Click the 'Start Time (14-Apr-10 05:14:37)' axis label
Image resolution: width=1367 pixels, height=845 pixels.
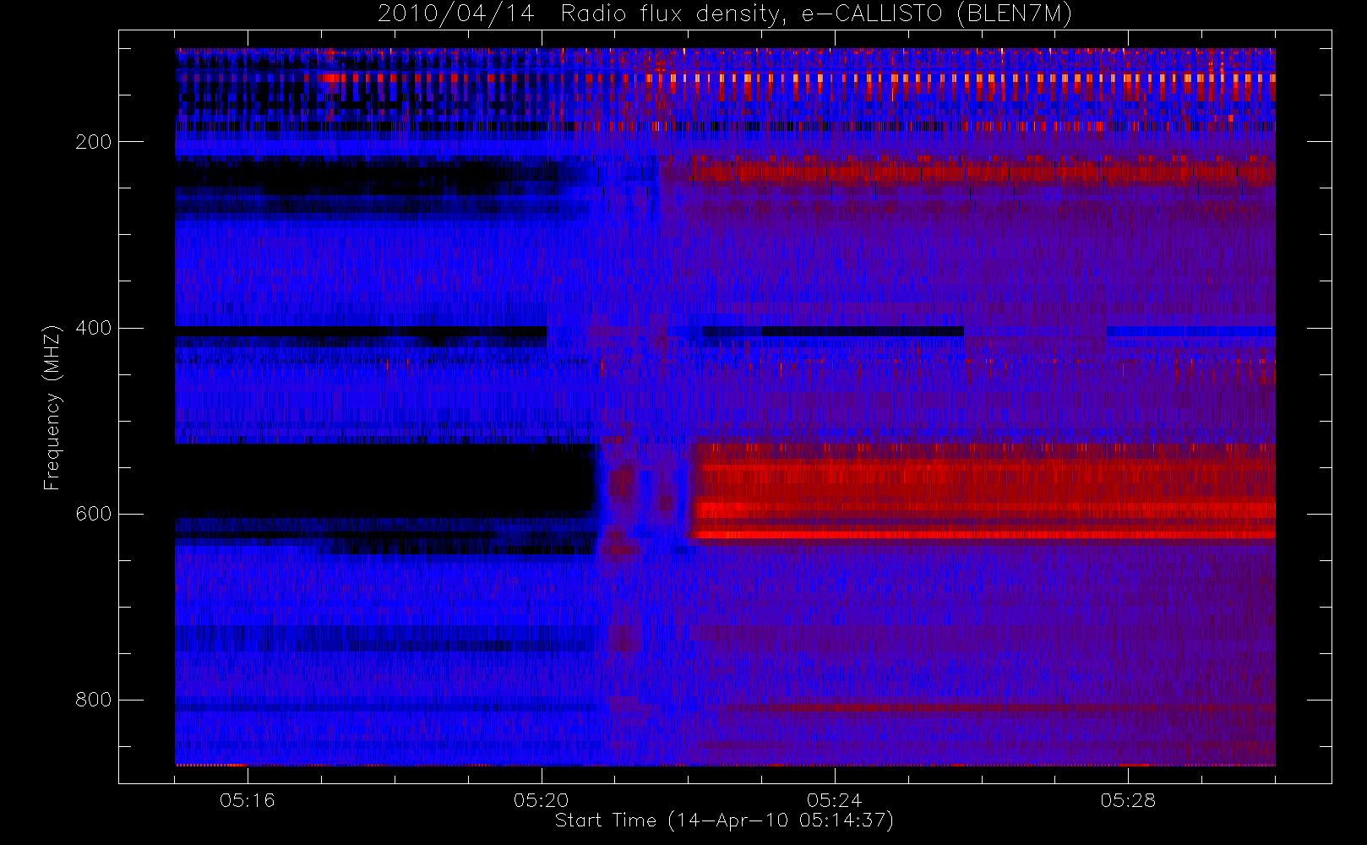[x=724, y=820]
